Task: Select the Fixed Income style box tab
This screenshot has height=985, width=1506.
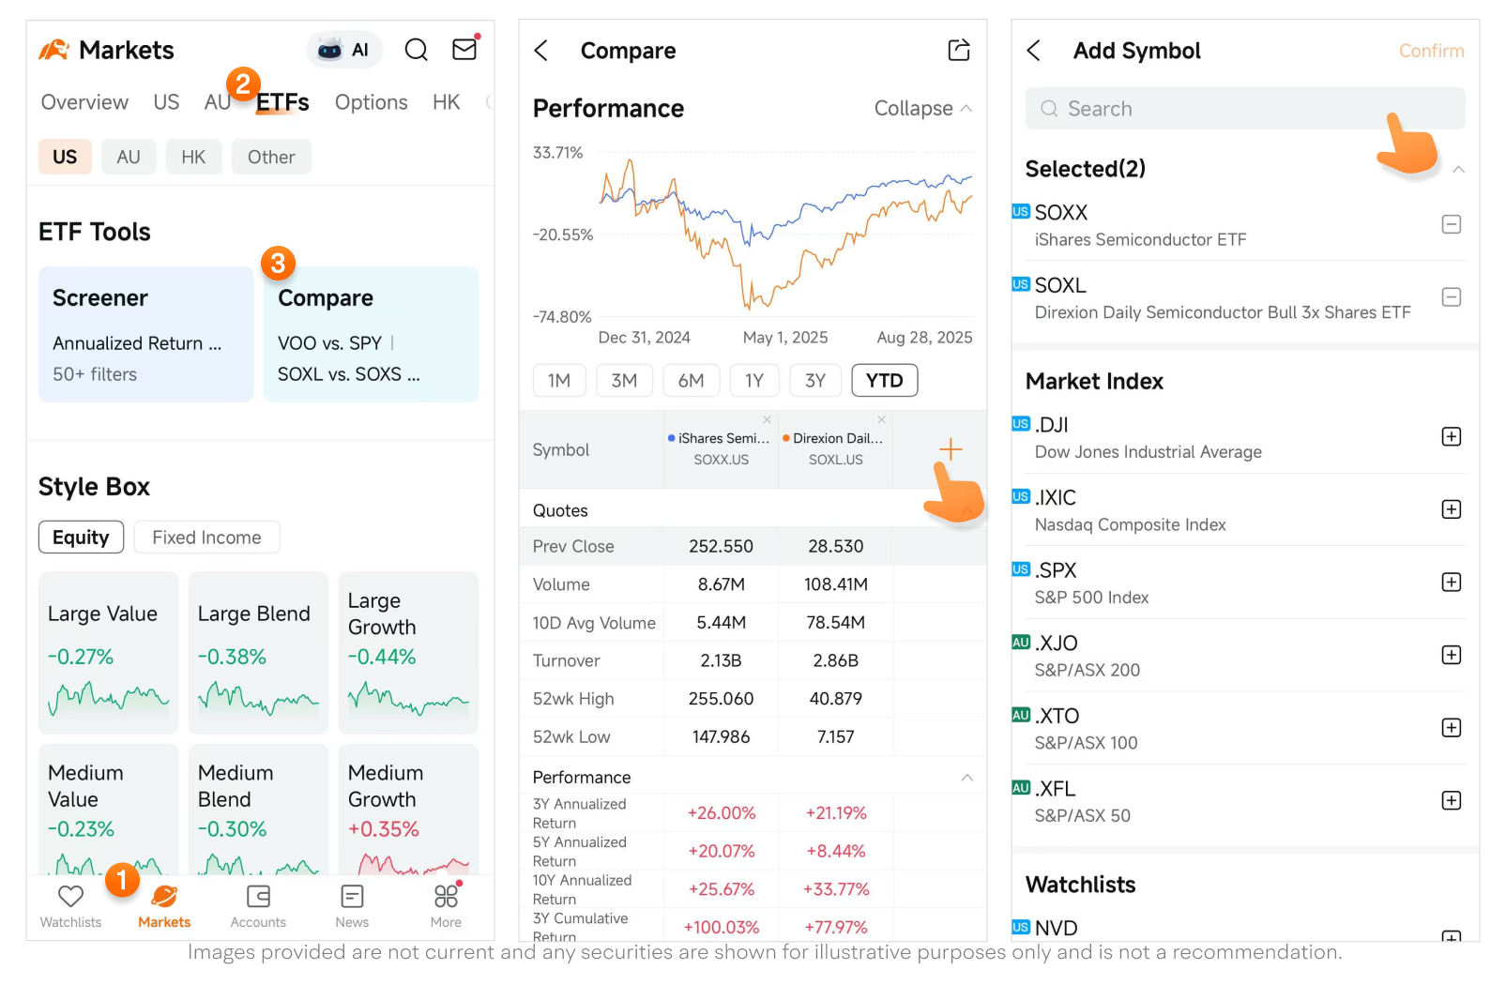Action: (x=205, y=537)
